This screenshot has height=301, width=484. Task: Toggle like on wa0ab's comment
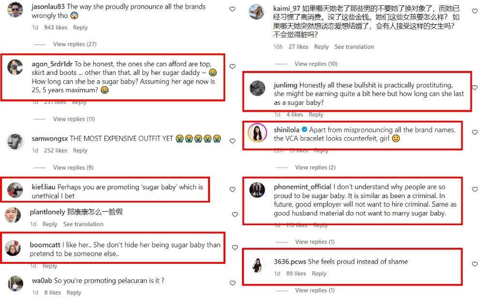coord(232,283)
